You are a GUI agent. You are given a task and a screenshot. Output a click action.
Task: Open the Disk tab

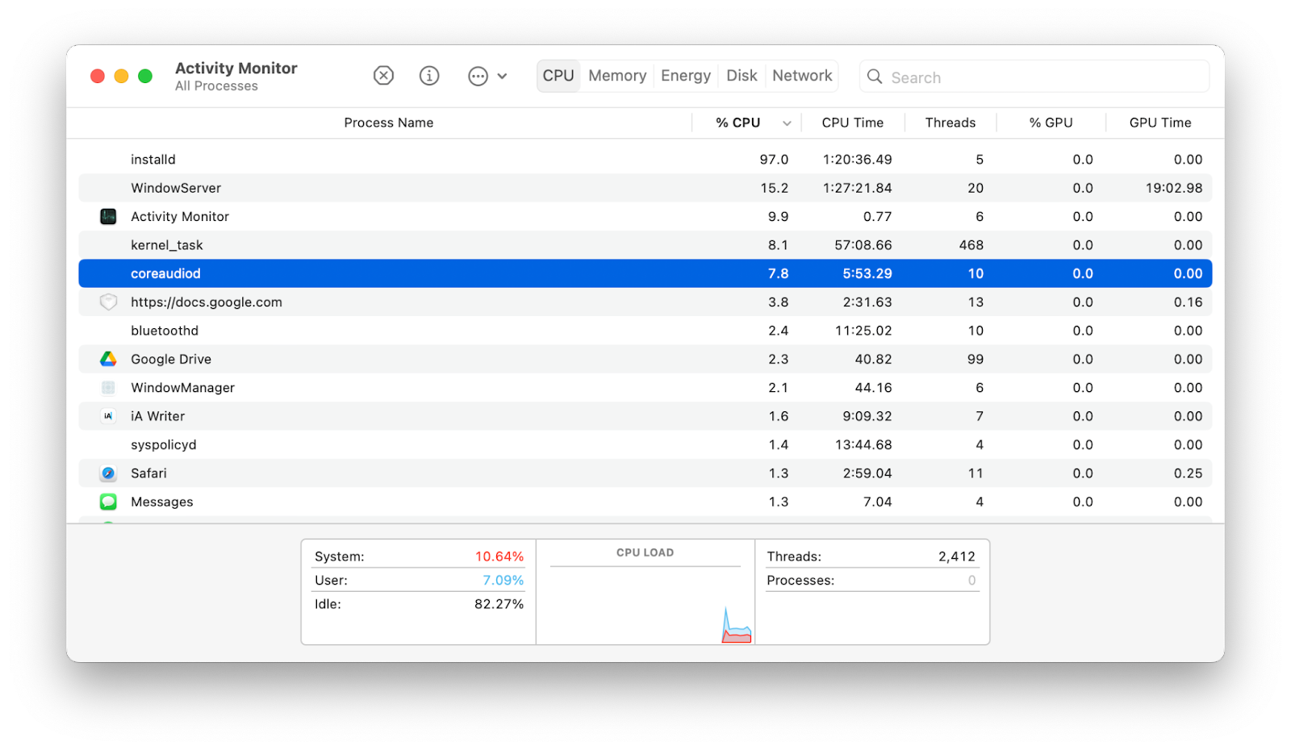coord(742,76)
